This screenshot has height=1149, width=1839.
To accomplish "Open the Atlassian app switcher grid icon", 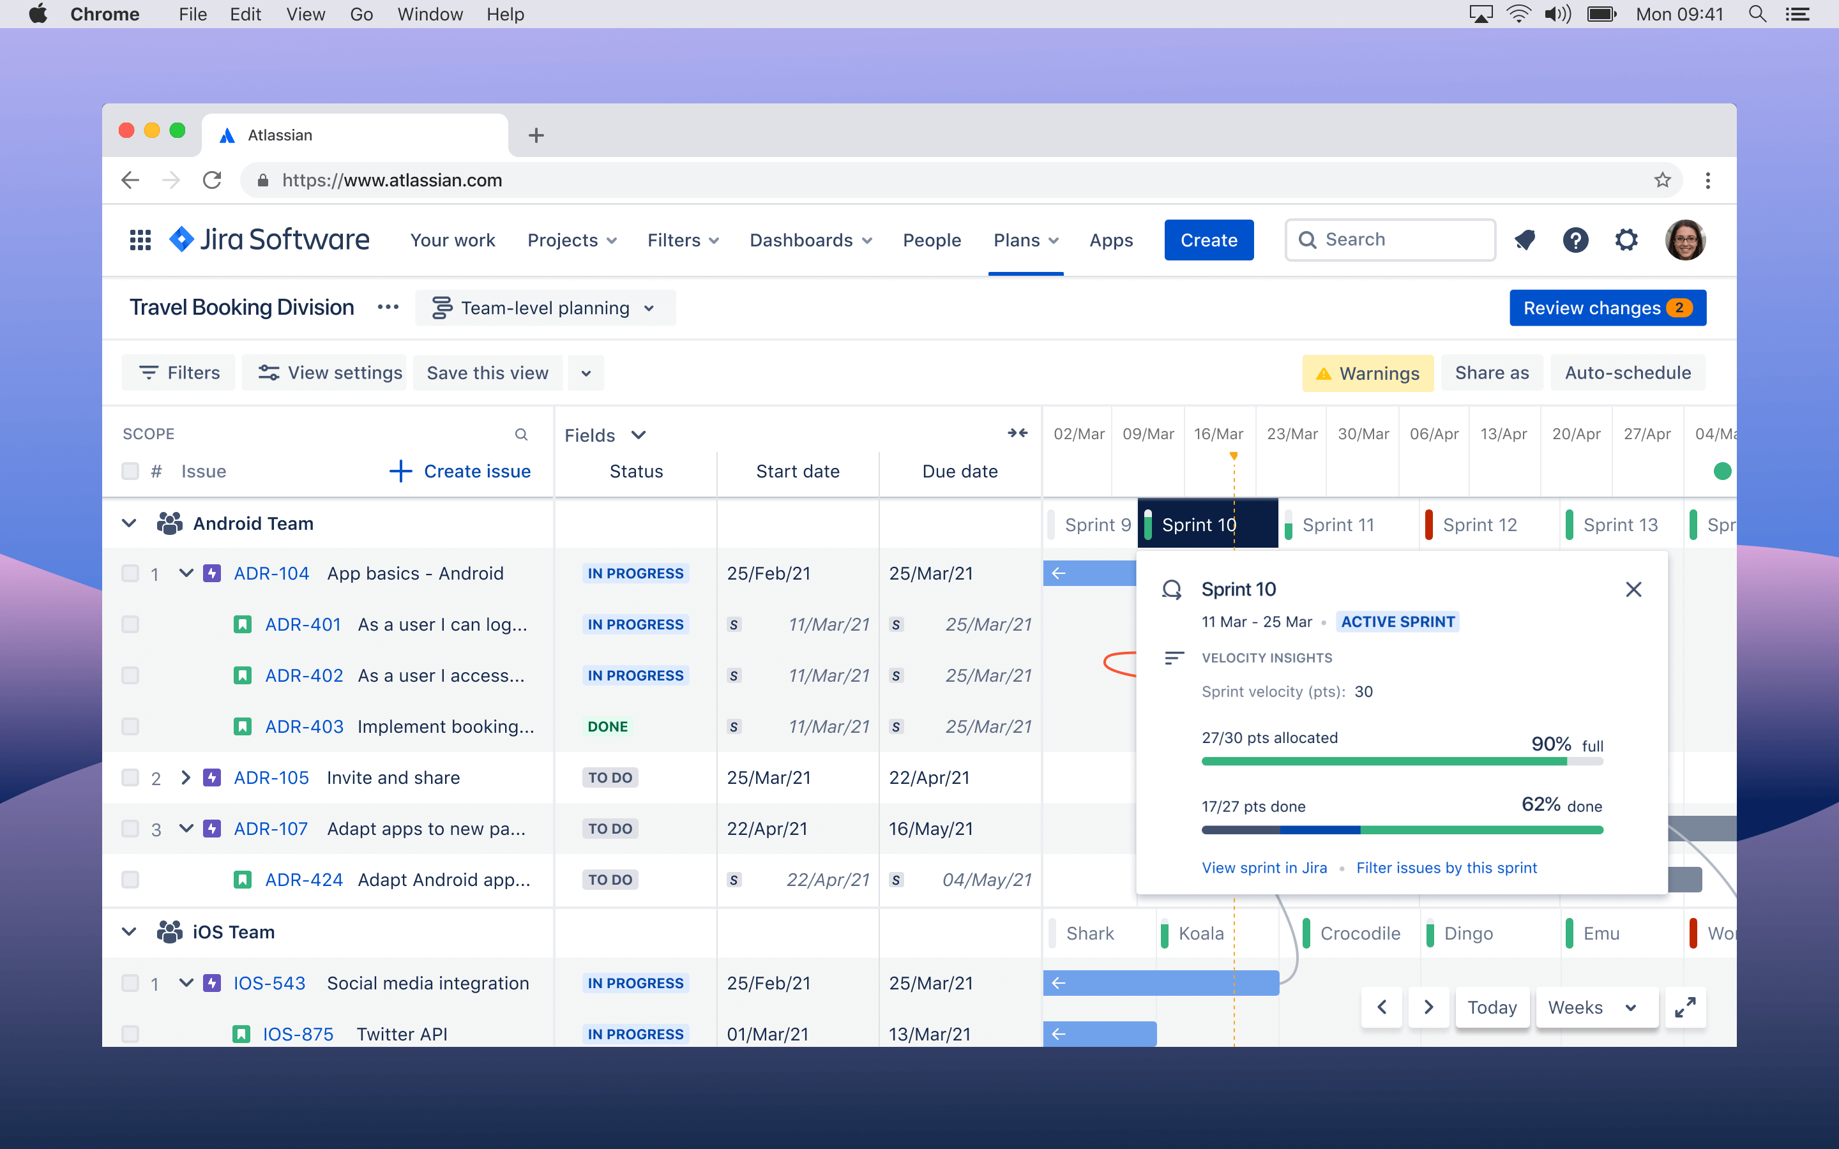I will (139, 240).
